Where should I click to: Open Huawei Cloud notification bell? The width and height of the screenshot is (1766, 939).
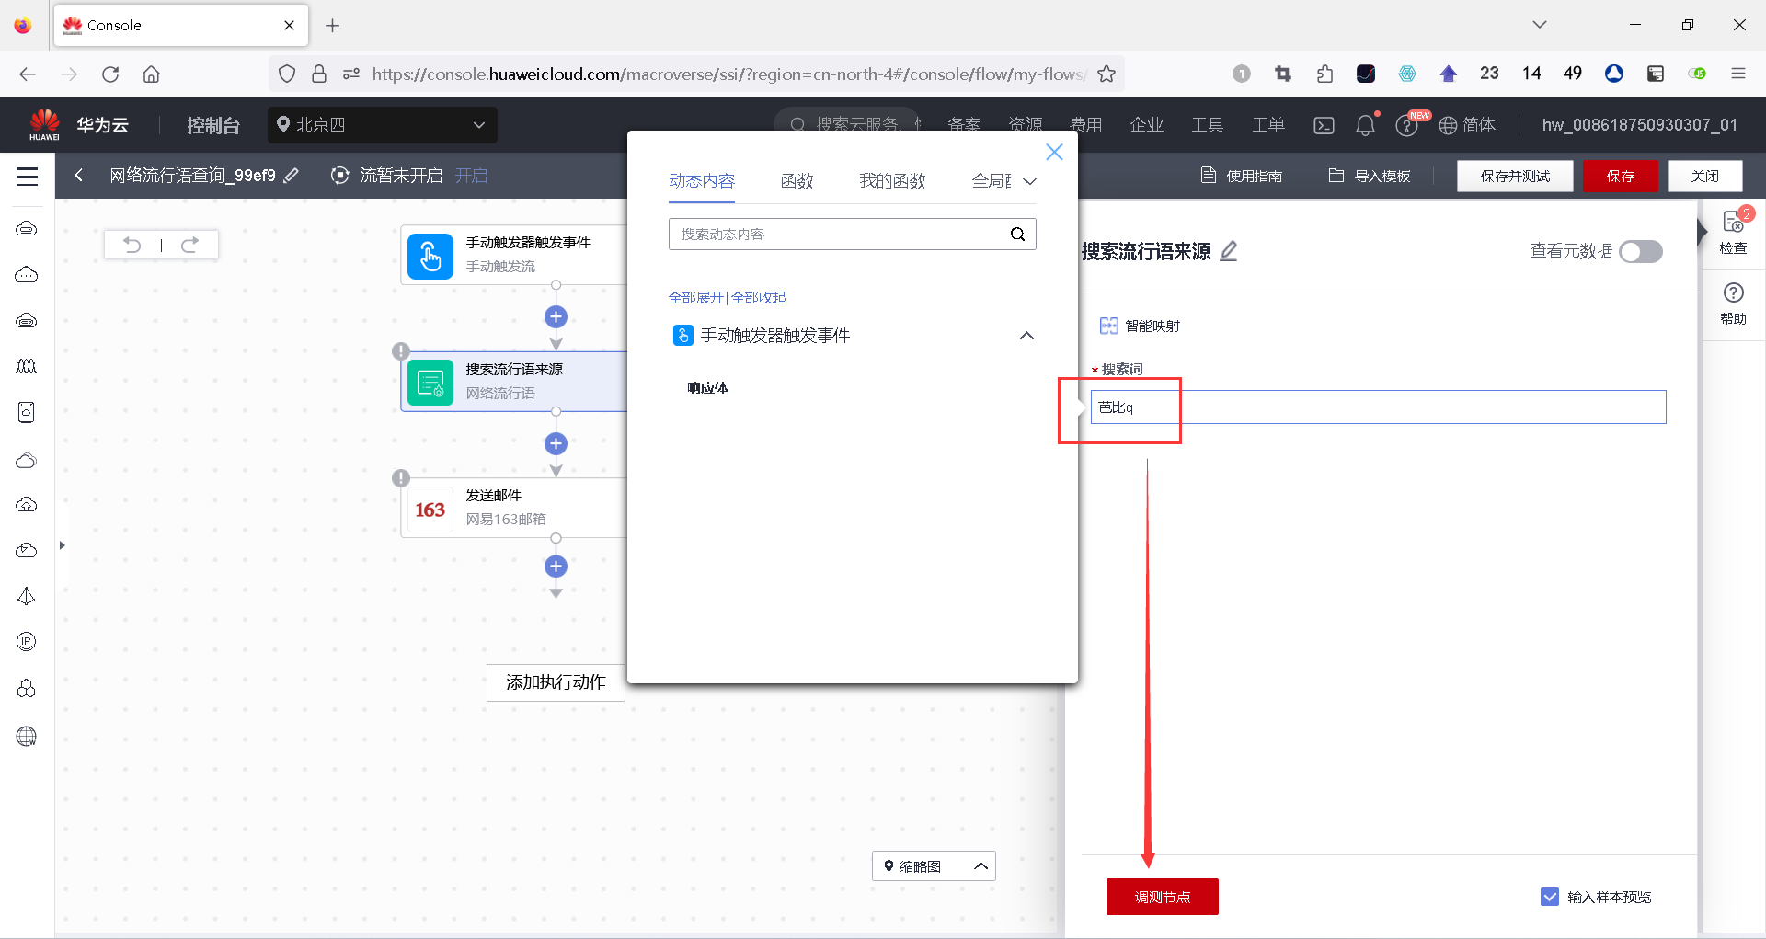pos(1365,125)
